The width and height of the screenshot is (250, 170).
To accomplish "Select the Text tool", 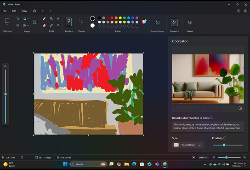I will tap(58, 19).
